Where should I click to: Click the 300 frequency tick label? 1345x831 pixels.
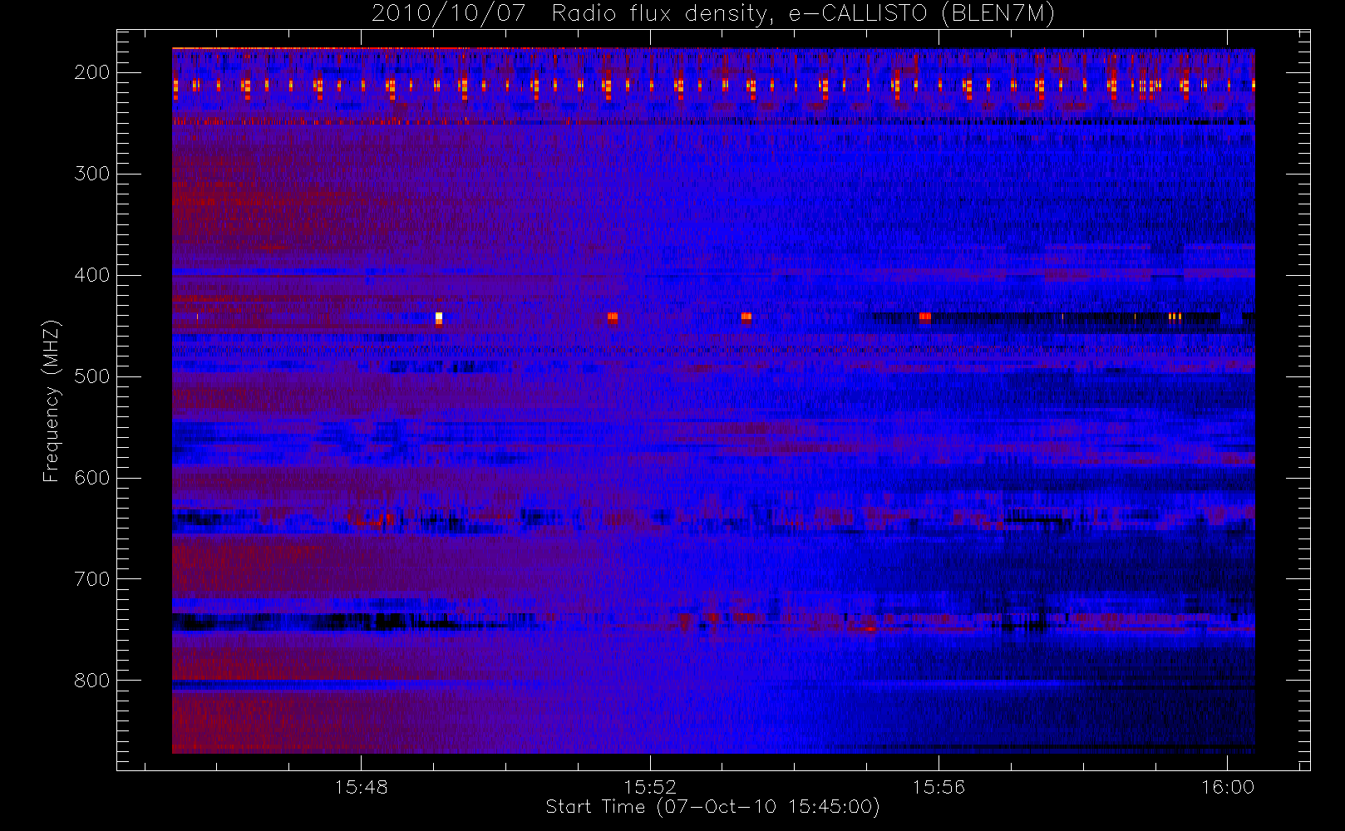coord(92,174)
